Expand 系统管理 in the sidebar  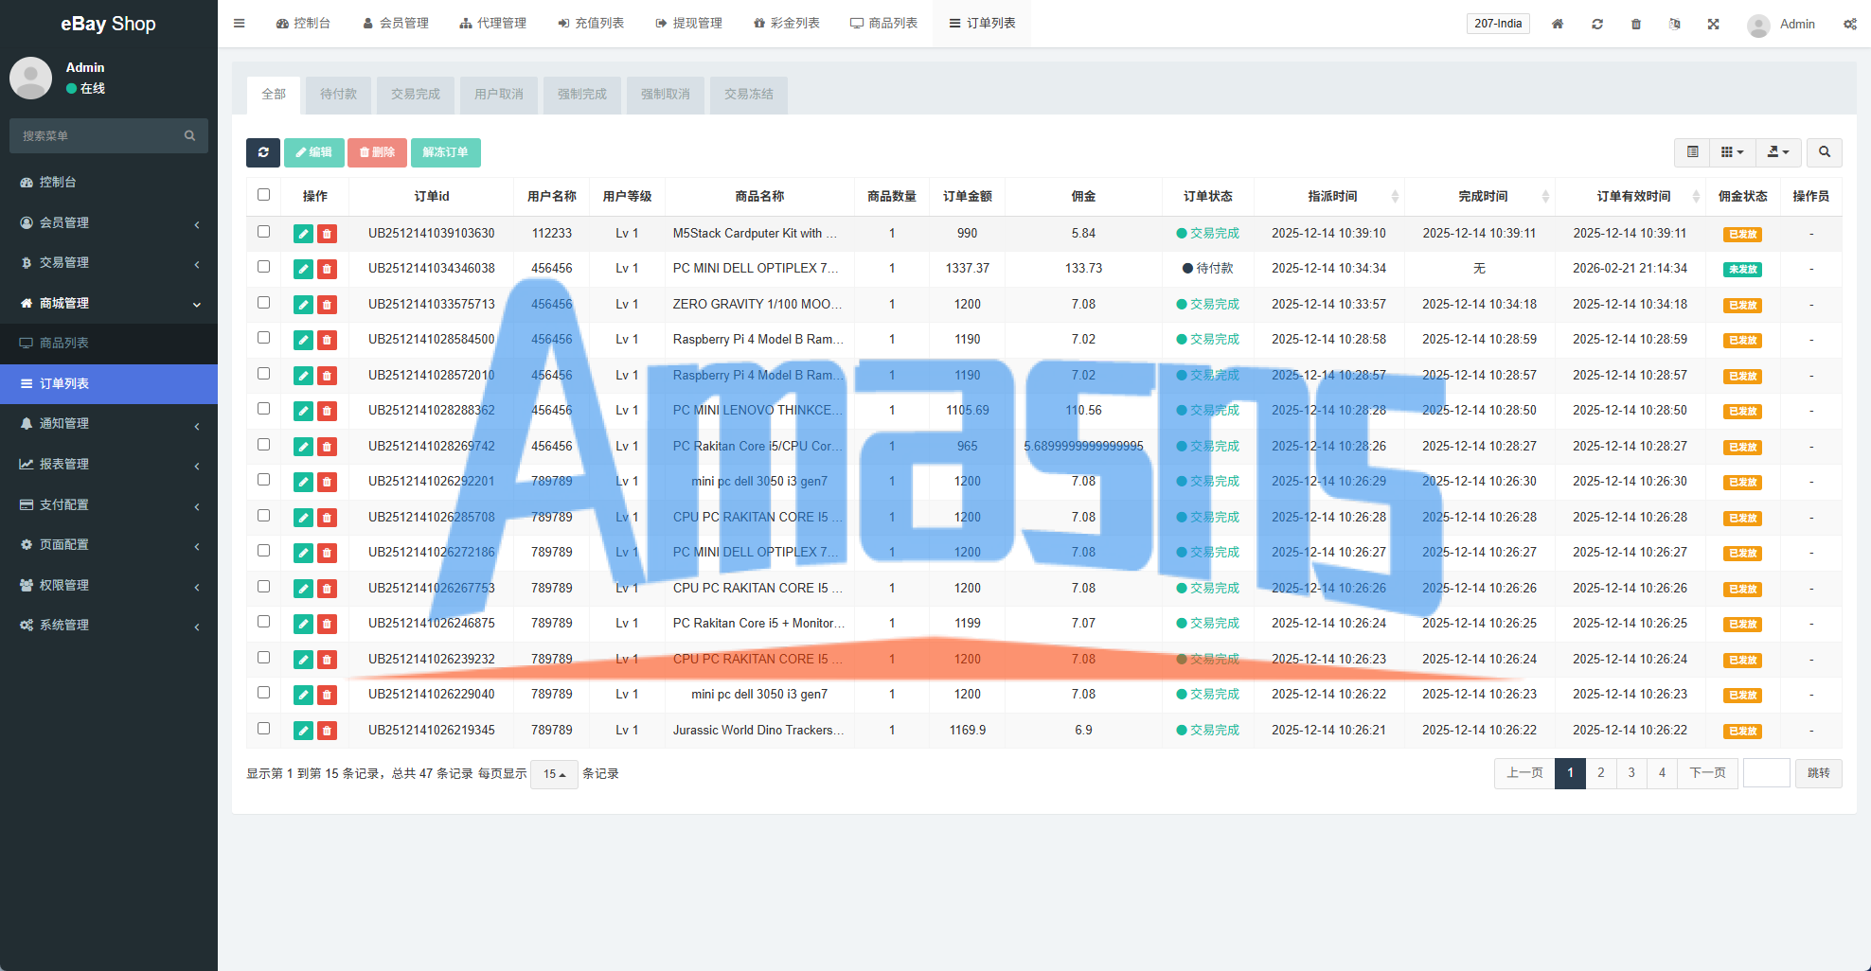(x=109, y=625)
